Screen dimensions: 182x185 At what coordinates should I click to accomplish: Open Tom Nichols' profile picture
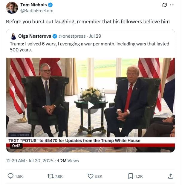tap(12, 8)
